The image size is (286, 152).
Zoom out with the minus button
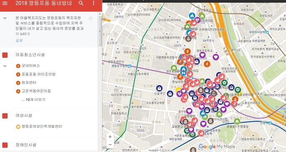110,144
